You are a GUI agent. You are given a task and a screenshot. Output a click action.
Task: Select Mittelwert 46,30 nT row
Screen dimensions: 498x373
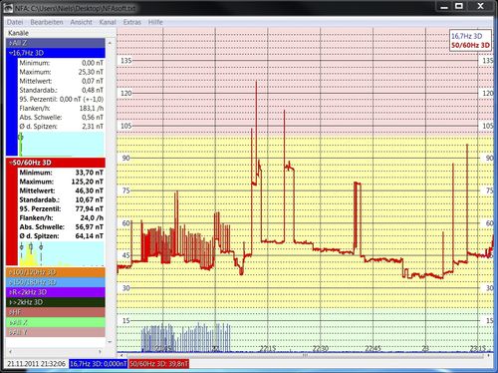(61, 190)
